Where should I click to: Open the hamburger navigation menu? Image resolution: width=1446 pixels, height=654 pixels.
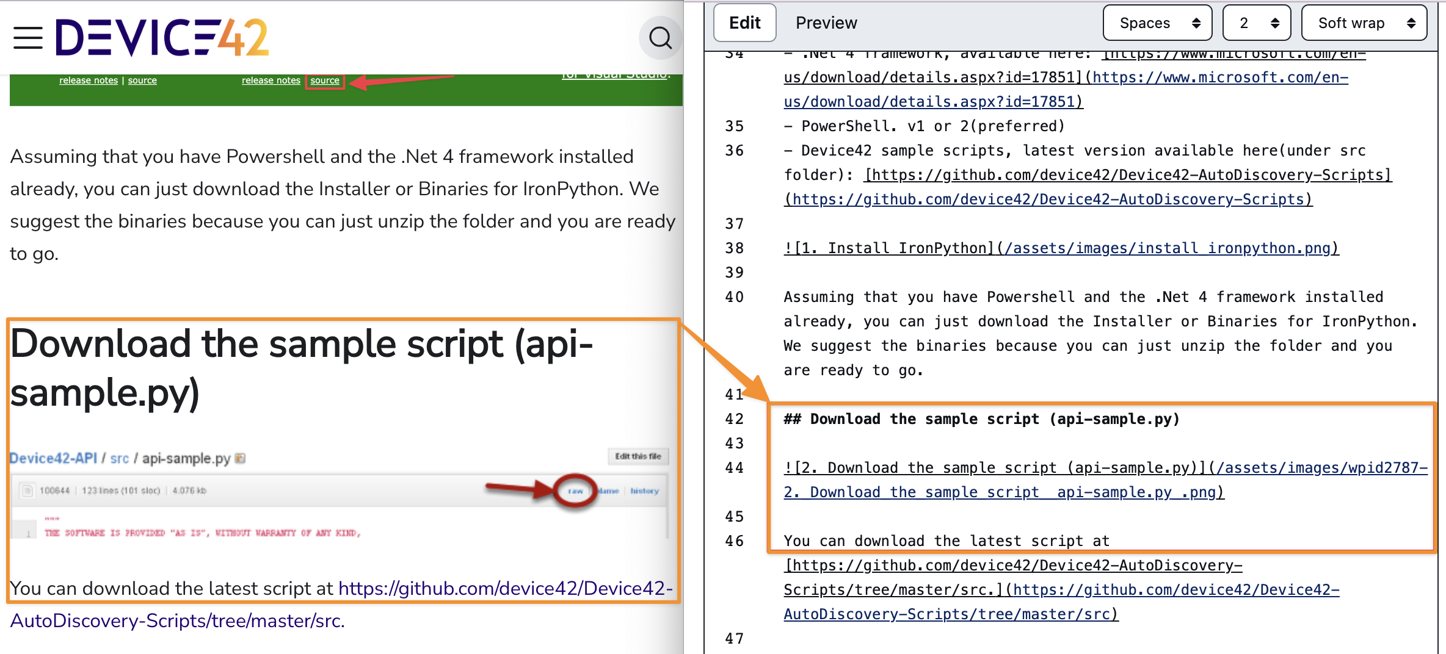click(28, 38)
